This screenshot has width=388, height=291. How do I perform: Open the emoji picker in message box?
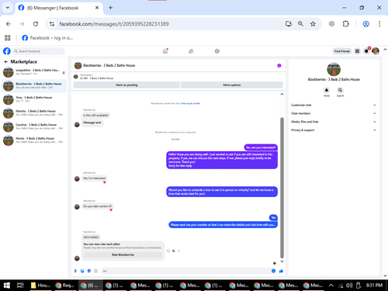(273, 271)
